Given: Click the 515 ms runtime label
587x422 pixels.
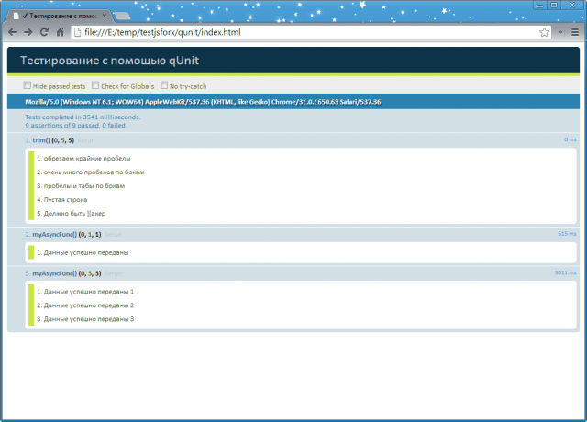Looking at the screenshot, I should point(567,233).
